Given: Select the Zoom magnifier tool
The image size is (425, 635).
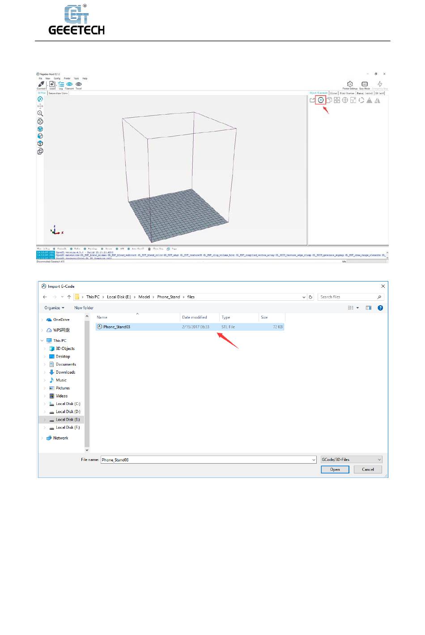Looking at the screenshot, I should [x=40, y=114].
